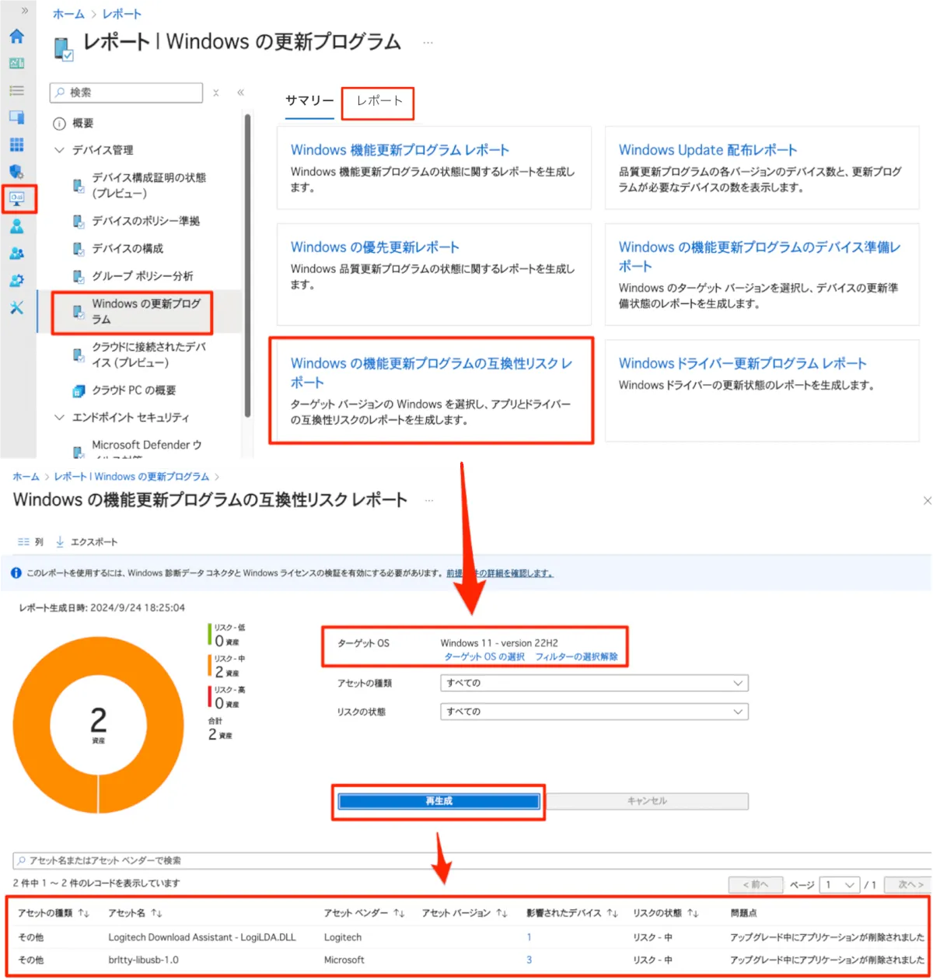Focus the アセット名またはアセット ベンダー search field

tap(473, 861)
